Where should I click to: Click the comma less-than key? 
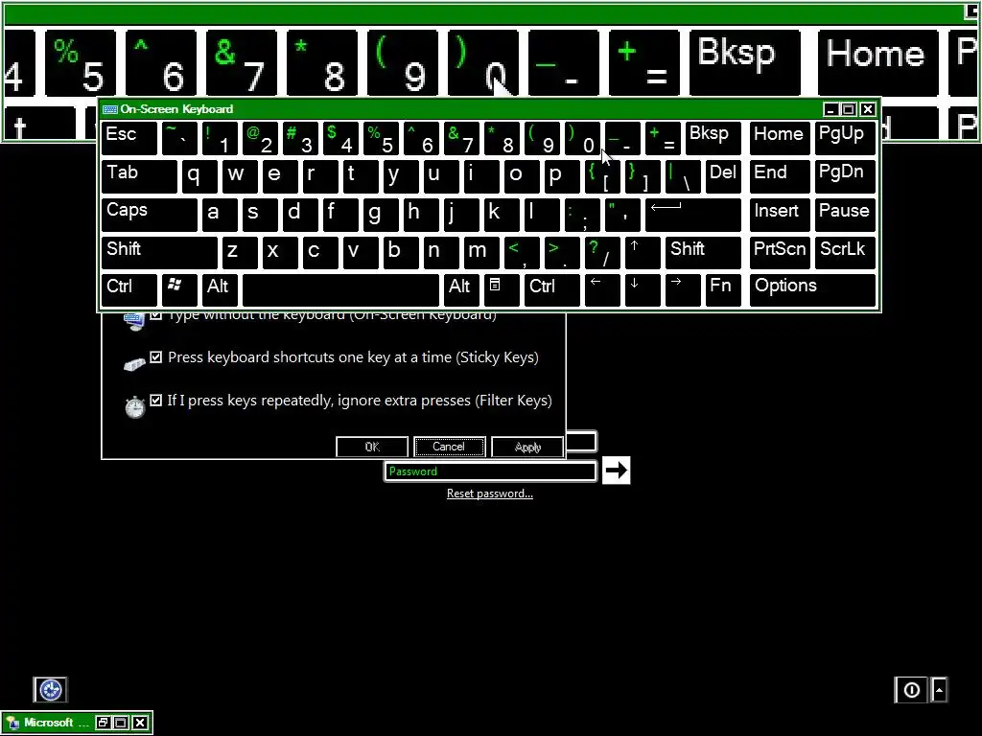[x=522, y=253]
